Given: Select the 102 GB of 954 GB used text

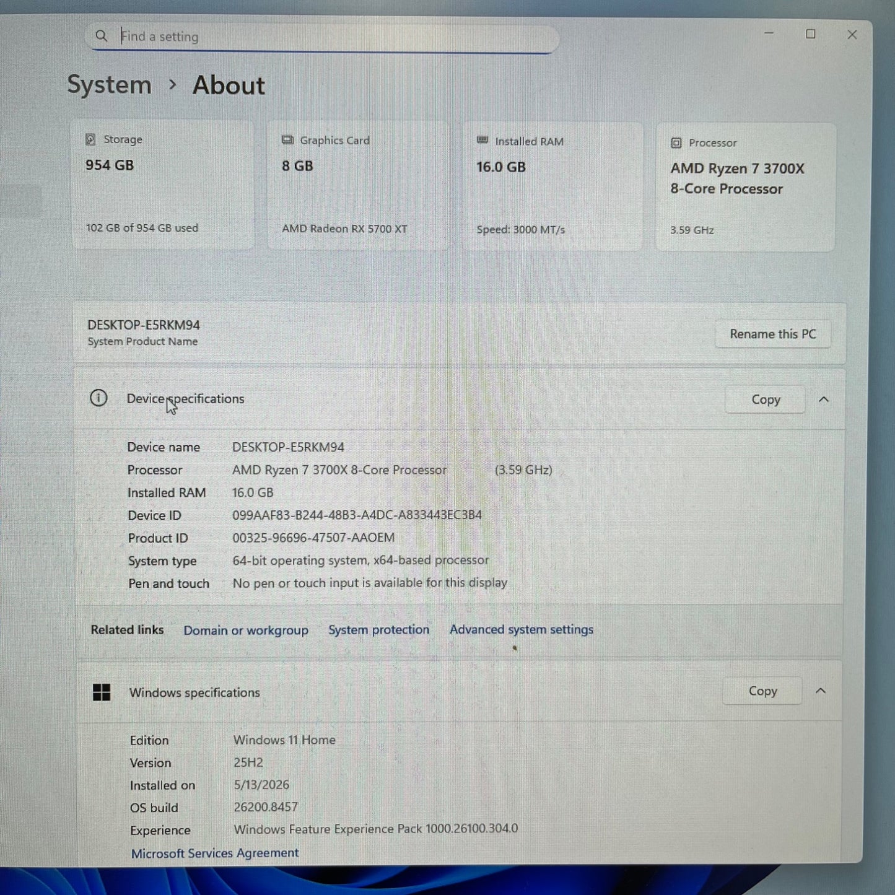Looking at the screenshot, I should [x=142, y=228].
